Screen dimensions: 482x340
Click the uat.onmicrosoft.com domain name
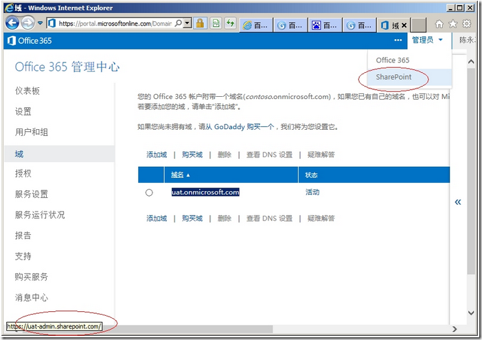pos(205,192)
